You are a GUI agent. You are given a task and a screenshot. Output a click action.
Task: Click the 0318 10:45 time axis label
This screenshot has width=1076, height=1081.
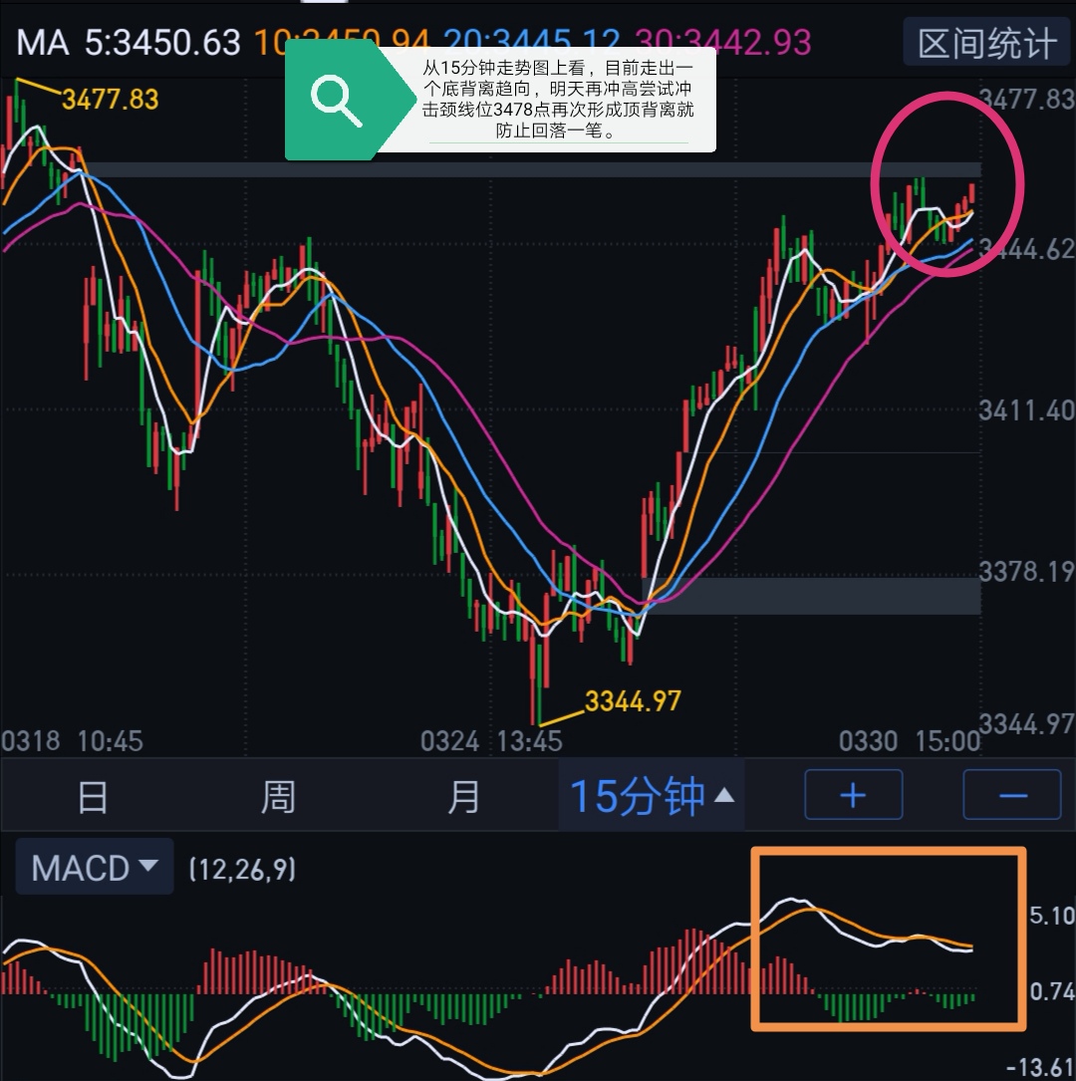[72, 742]
